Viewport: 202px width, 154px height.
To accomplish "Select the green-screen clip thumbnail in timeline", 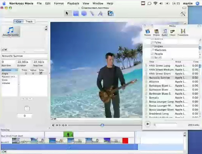I will (68, 134).
